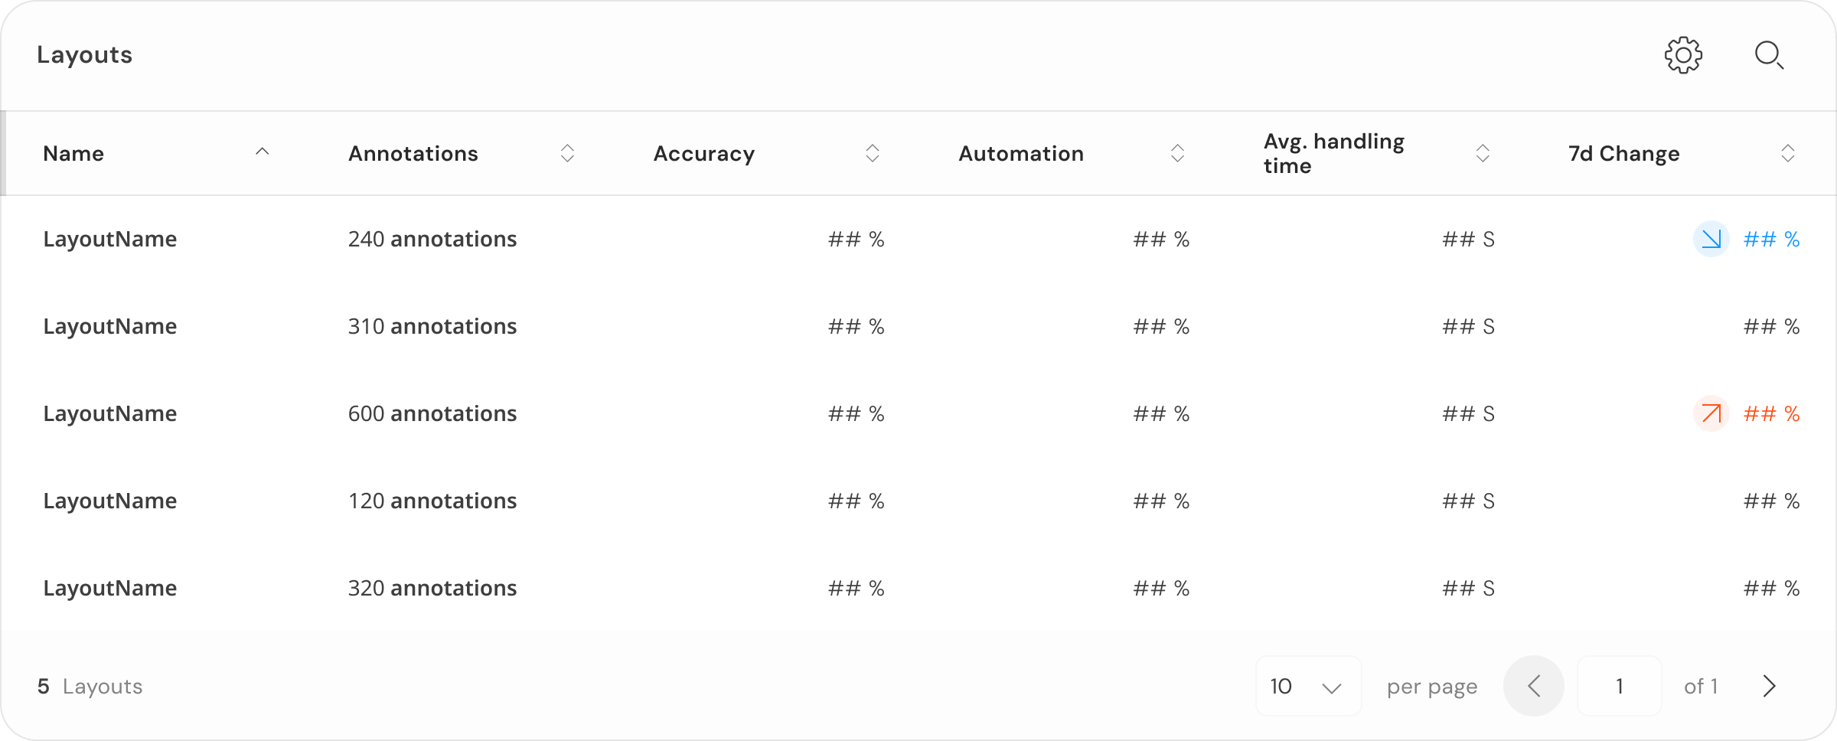Viewport: 1837px width, 741px height.
Task: Click the blue downward trend arrow icon
Action: pyautogui.click(x=1711, y=240)
